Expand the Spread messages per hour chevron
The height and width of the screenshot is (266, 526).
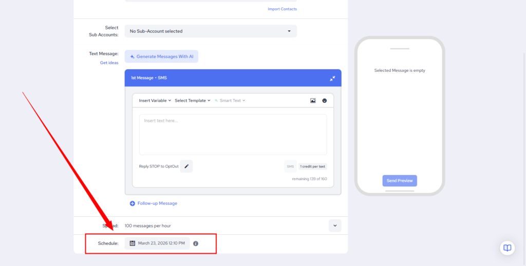click(x=335, y=225)
